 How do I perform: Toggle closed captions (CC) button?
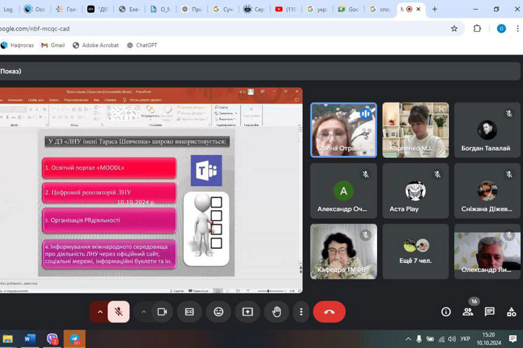tap(189, 312)
